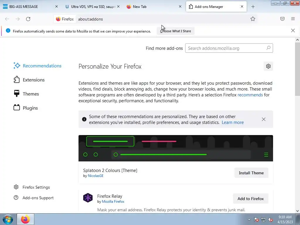The width and height of the screenshot is (300, 225).
Task: Dismiss the data sharing notification bar
Action: 293,30
